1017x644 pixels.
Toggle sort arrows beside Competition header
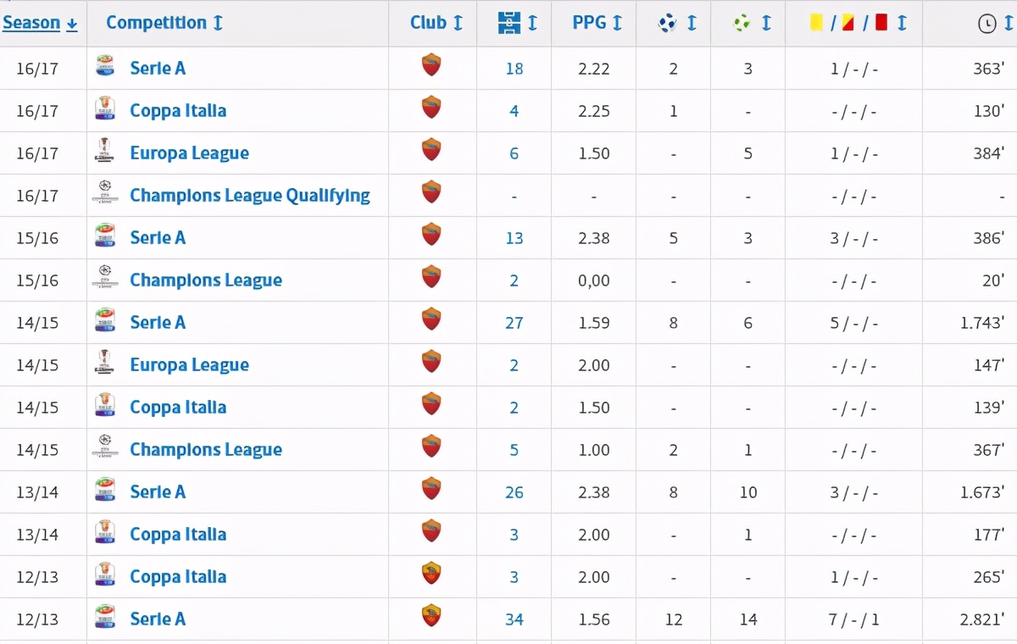[218, 24]
